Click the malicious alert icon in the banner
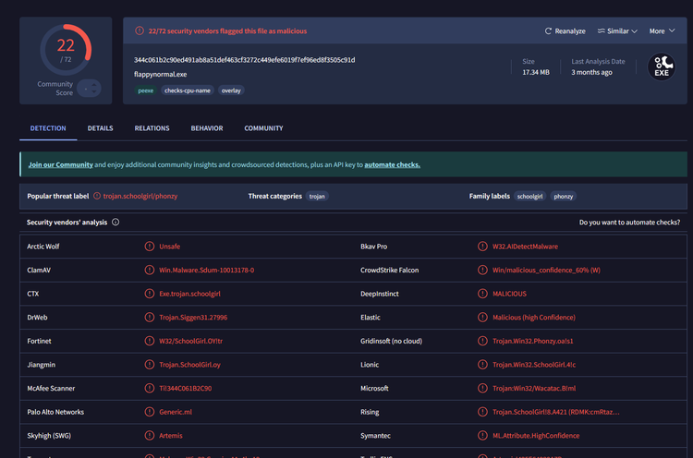This screenshot has height=458, width=693. click(140, 30)
